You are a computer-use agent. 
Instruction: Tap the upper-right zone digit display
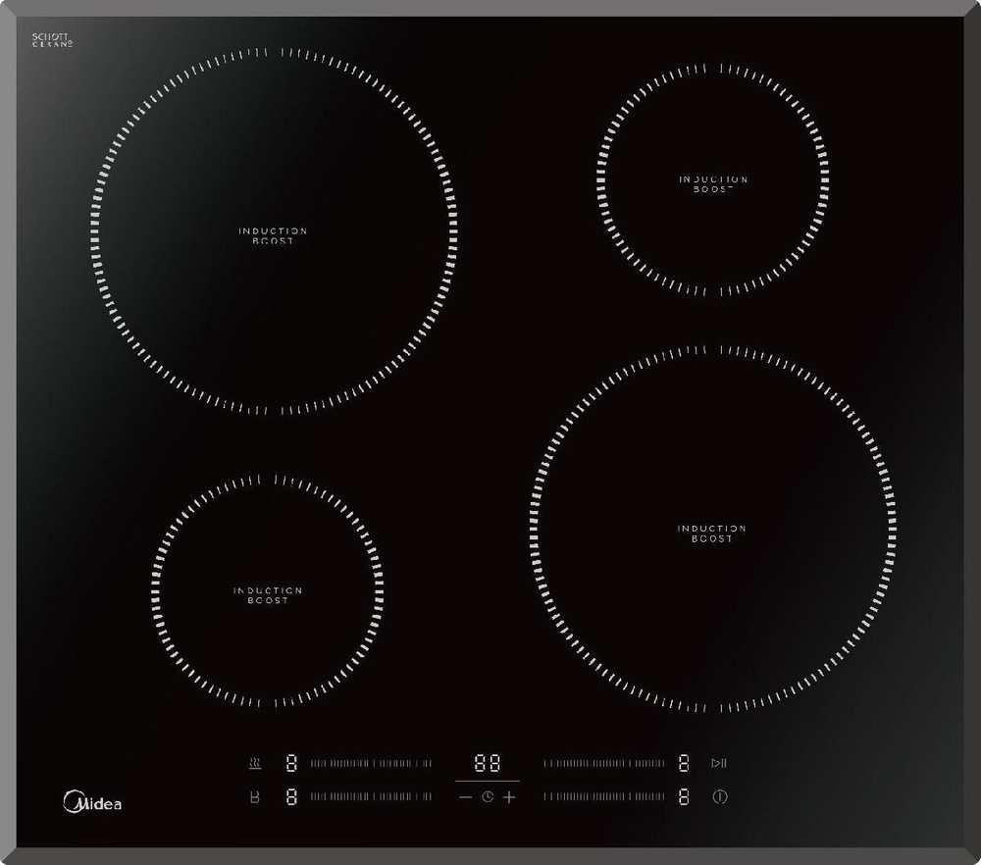click(684, 763)
